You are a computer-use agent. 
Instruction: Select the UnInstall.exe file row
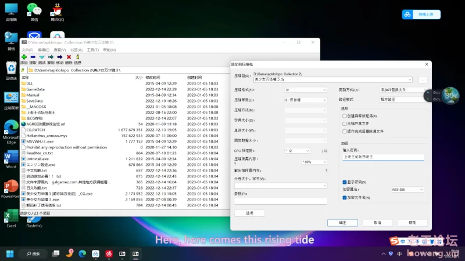click(x=126, y=159)
